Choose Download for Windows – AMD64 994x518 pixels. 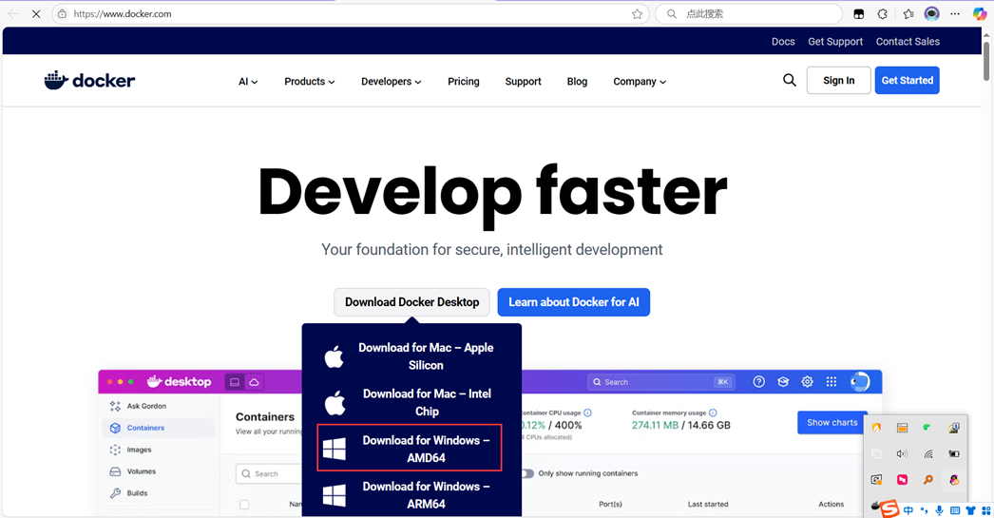tap(410, 449)
